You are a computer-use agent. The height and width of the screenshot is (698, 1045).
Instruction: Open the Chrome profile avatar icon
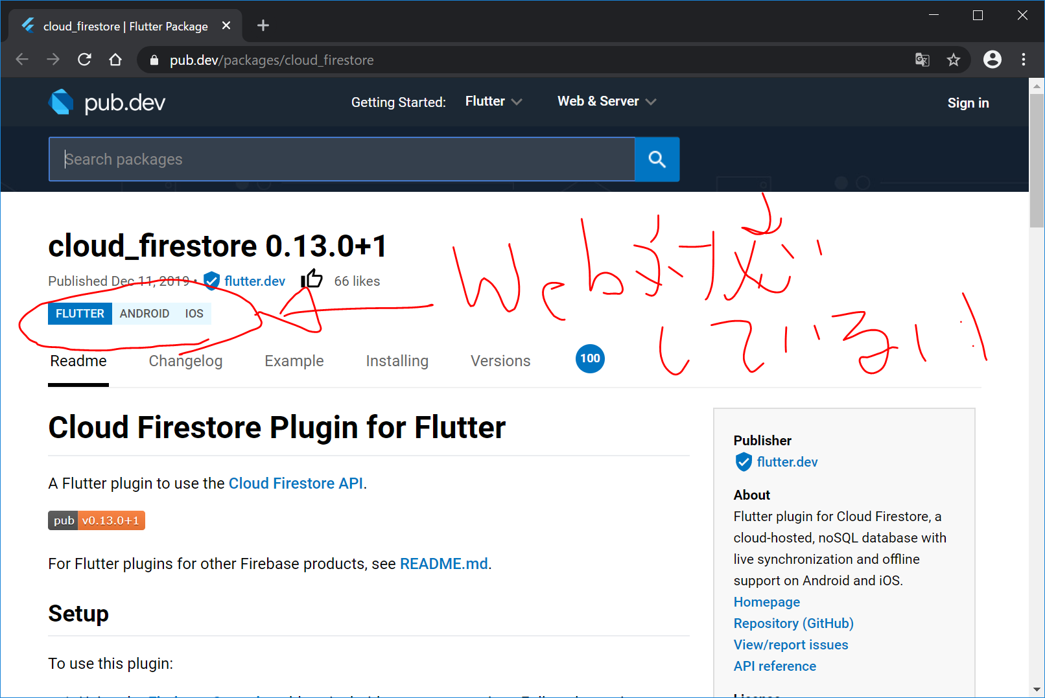coord(992,60)
